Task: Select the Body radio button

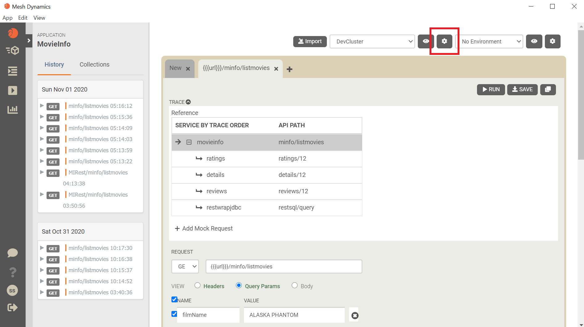Action: point(294,285)
